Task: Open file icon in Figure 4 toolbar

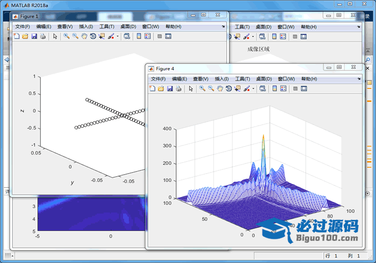Action: pyautogui.click(x=161, y=88)
